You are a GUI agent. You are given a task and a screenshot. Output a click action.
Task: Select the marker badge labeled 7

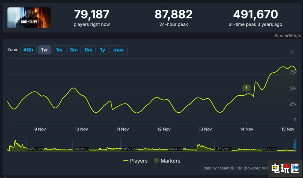coord(246,87)
